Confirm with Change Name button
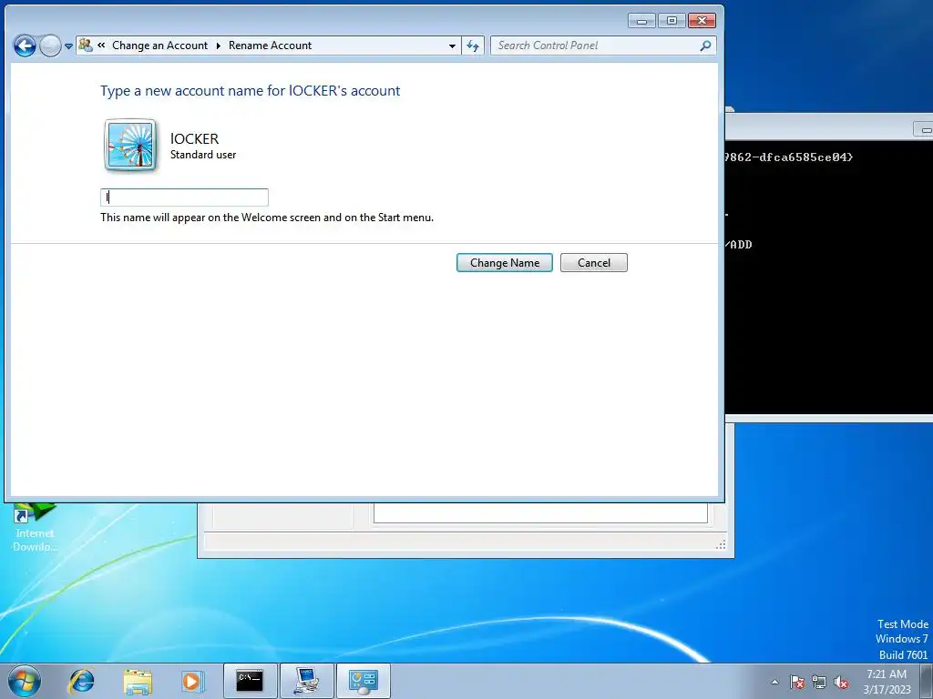 click(505, 263)
